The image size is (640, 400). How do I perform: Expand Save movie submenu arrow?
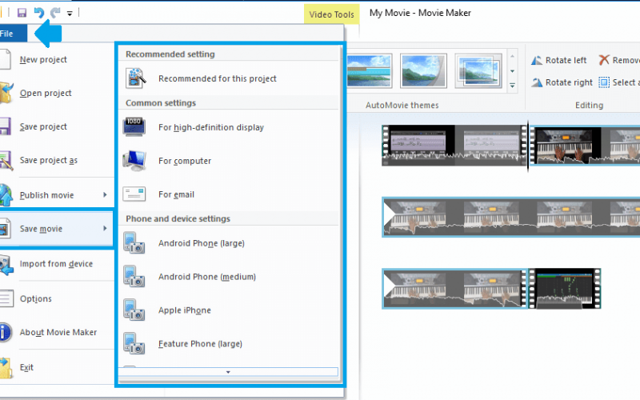click(x=105, y=229)
